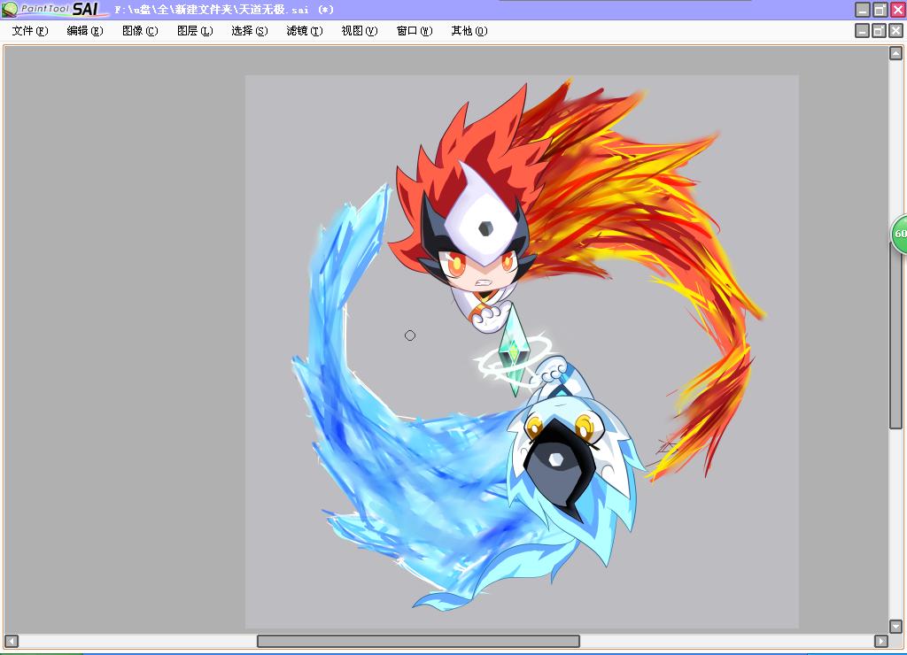Restore the inner document window
The height and width of the screenshot is (655, 907).
(x=879, y=31)
